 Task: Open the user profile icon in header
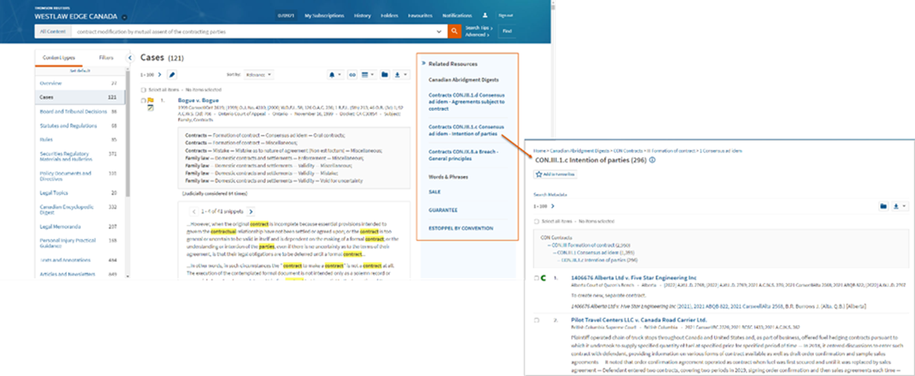point(484,15)
